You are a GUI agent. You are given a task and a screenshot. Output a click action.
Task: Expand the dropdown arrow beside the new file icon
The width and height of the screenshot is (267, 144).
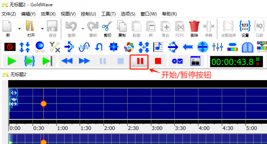click(19, 29)
